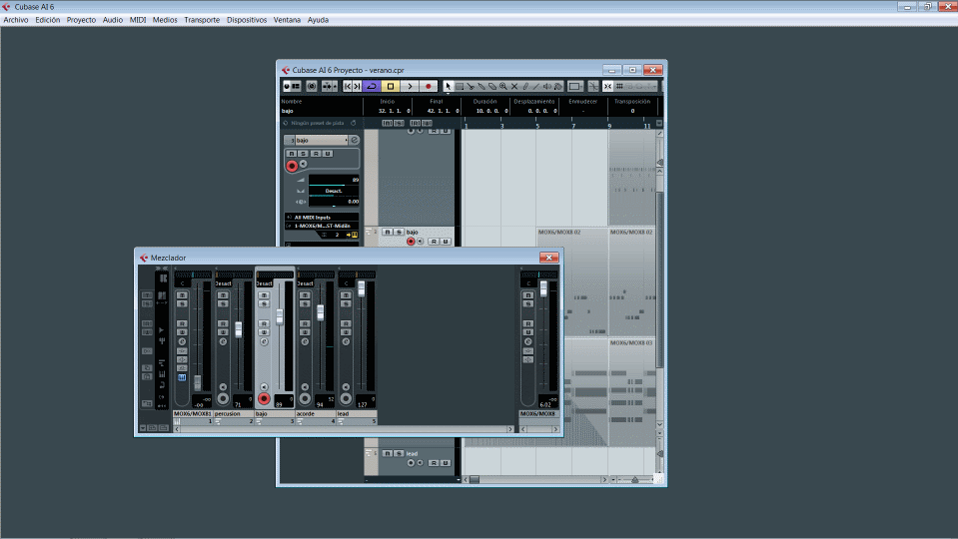The height and width of the screenshot is (539, 958).
Task: Open the Ventana menu
Action: tap(287, 20)
